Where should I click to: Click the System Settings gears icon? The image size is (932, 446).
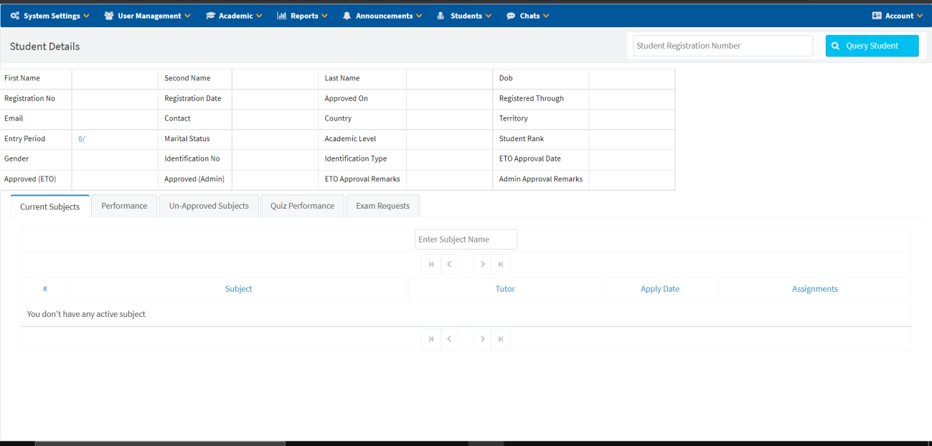tap(15, 16)
